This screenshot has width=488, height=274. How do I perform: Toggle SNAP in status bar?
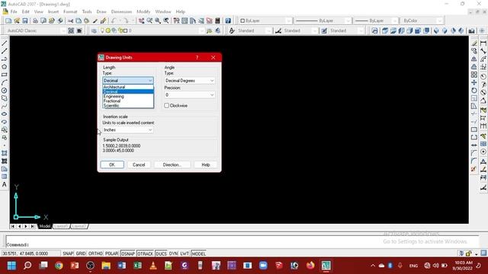[x=68, y=253]
